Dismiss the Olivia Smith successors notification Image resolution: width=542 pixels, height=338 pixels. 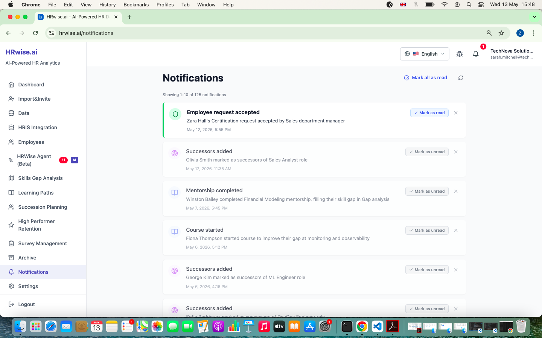click(x=456, y=152)
